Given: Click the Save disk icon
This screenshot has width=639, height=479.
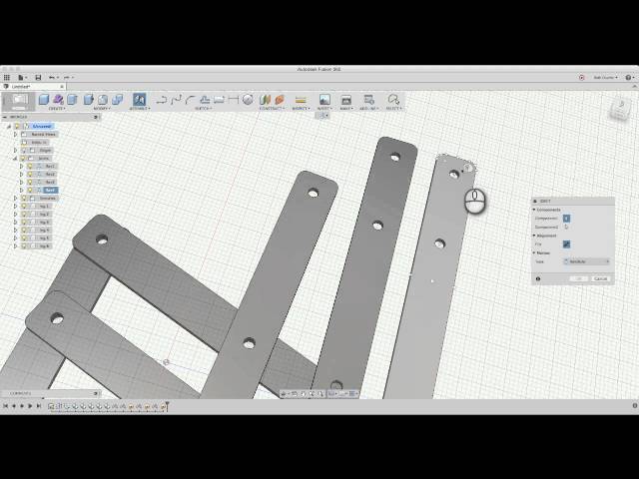Looking at the screenshot, I should (38, 78).
